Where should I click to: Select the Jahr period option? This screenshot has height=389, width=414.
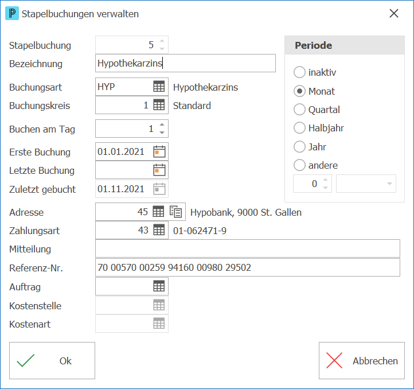pyautogui.click(x=310, y=147)
